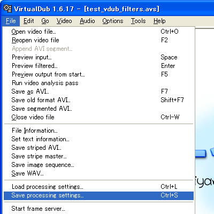The image size is (214, 214).
Task: Open the Video menu
Action: click(x=64, y=21)
